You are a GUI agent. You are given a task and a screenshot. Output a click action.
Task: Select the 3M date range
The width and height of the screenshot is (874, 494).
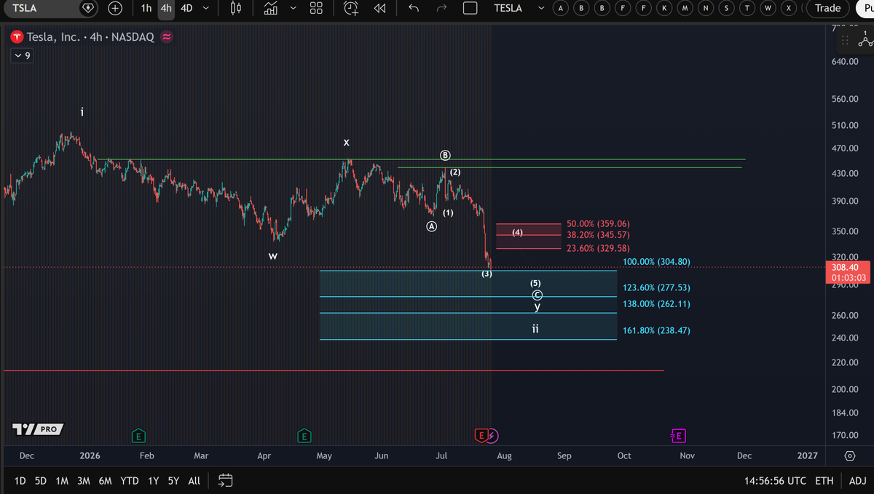tap(84, 480)
